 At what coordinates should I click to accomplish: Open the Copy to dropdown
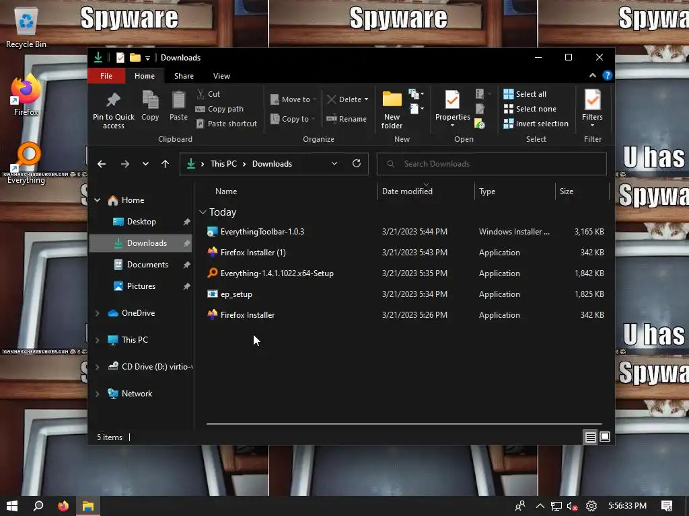(x=293, y=119)
